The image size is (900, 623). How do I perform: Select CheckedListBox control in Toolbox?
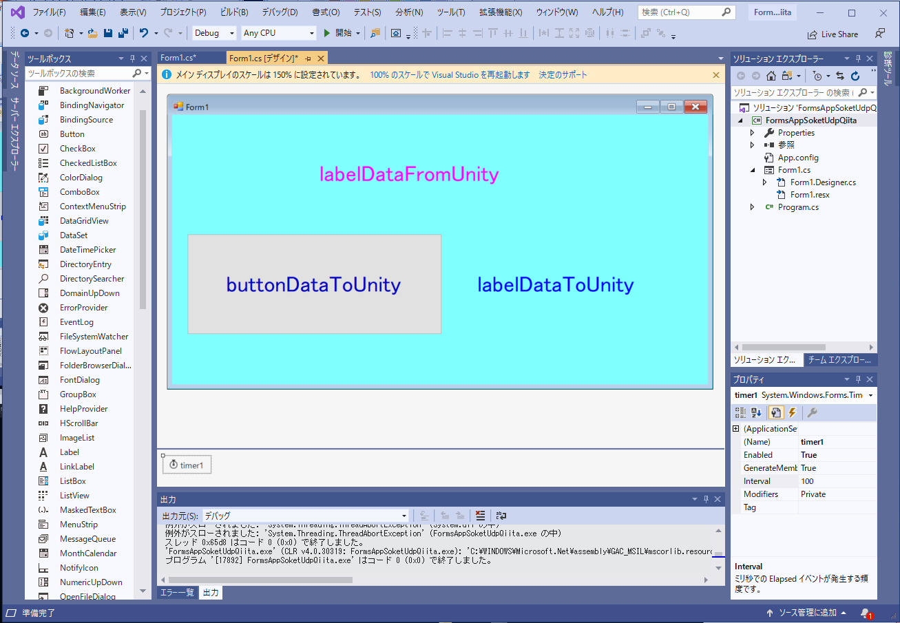(88, 163)
